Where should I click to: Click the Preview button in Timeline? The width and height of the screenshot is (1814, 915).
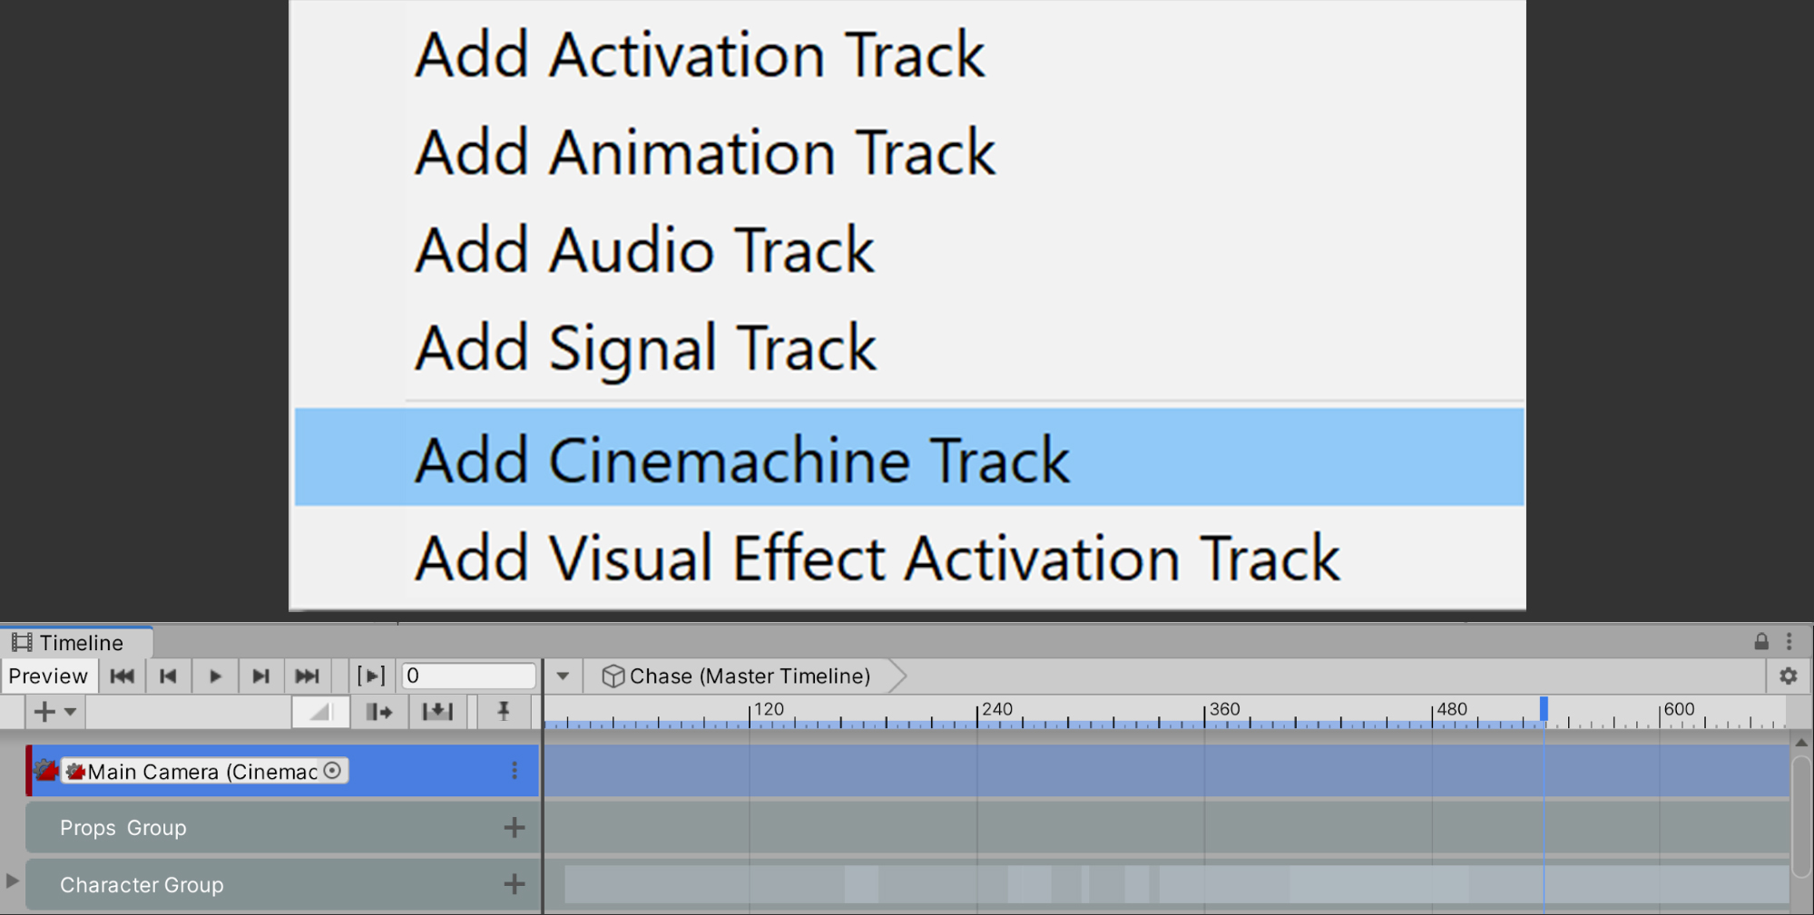(x=48, y=677)
